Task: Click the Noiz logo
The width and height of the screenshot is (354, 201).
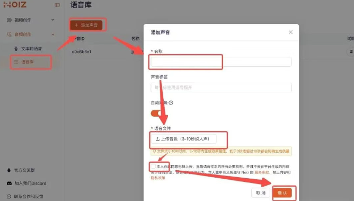Action: pyautogui.click(x=15, y=5)
